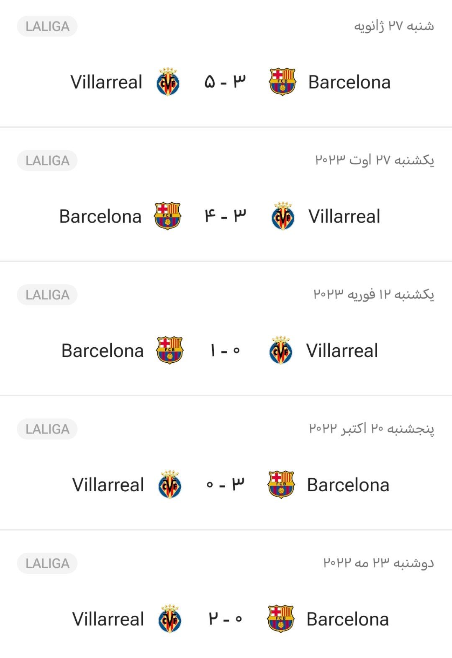The width and height of the screenshot is (452, 658).
Task: Click Villarreal team name in 2-0 match
Action: click(108, 619)
